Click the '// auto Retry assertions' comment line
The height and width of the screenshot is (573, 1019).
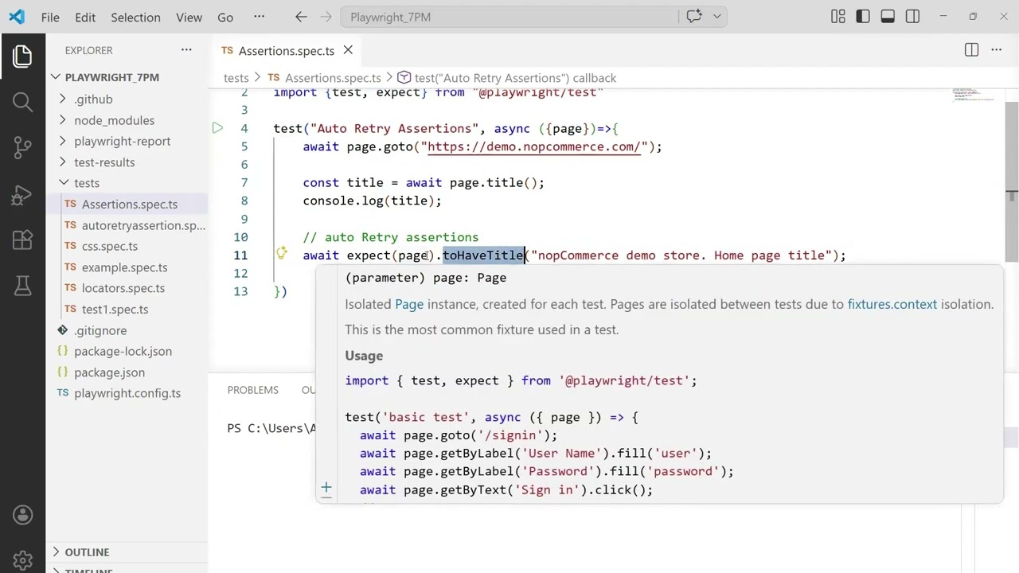click(x=391, y=237)
